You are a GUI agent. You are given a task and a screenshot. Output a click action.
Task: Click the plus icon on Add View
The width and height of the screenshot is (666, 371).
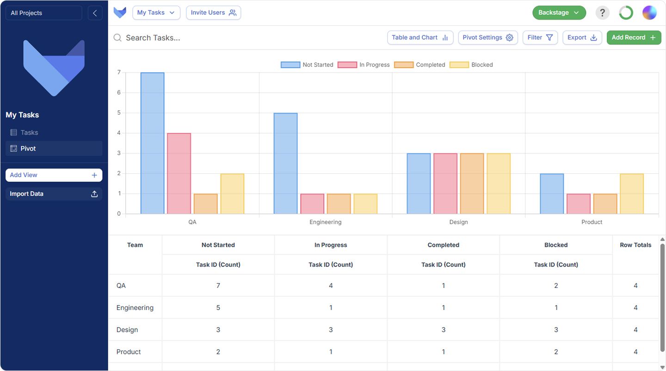(94, 175)
